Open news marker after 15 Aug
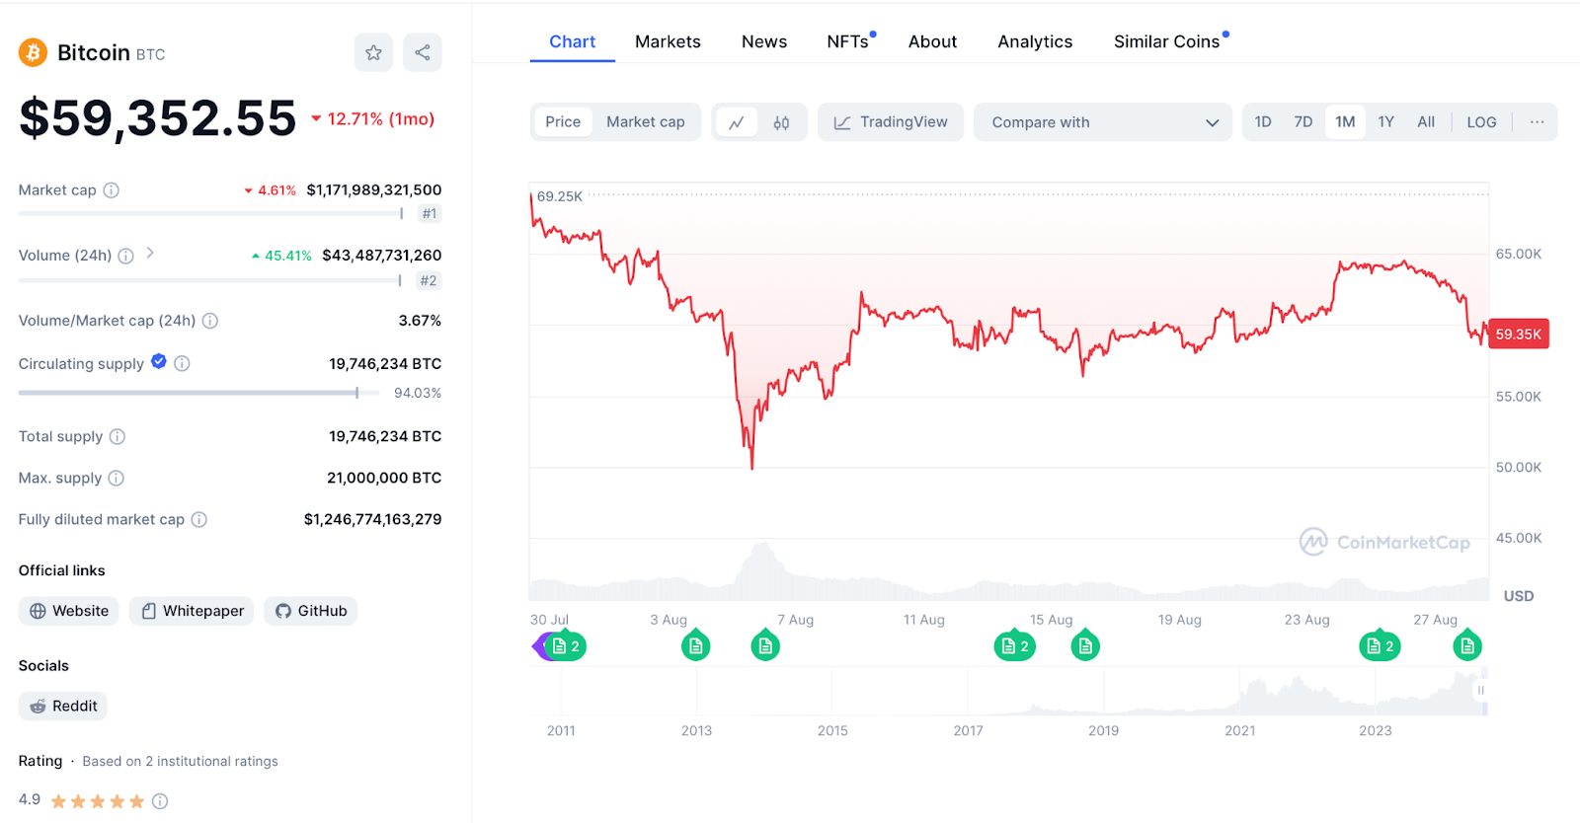Viewport: 1580px width, 823px height. pyautogui.click(x=1085, y=645)
